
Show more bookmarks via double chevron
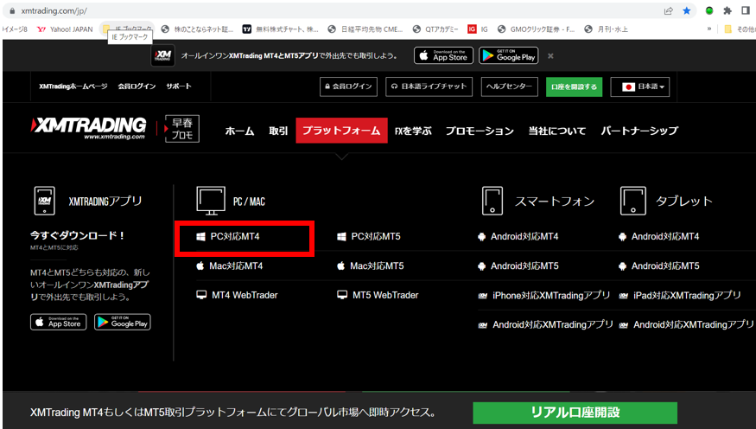point(708,29)
